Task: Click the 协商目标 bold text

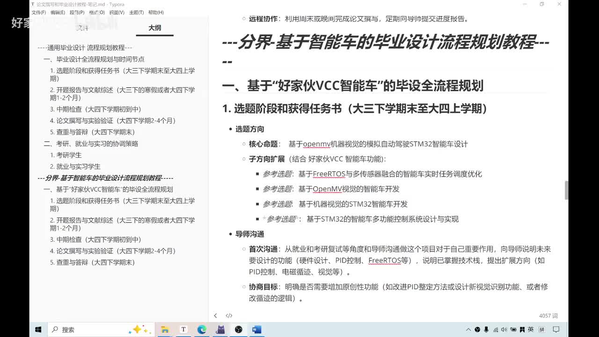Action: coord(263,287)
